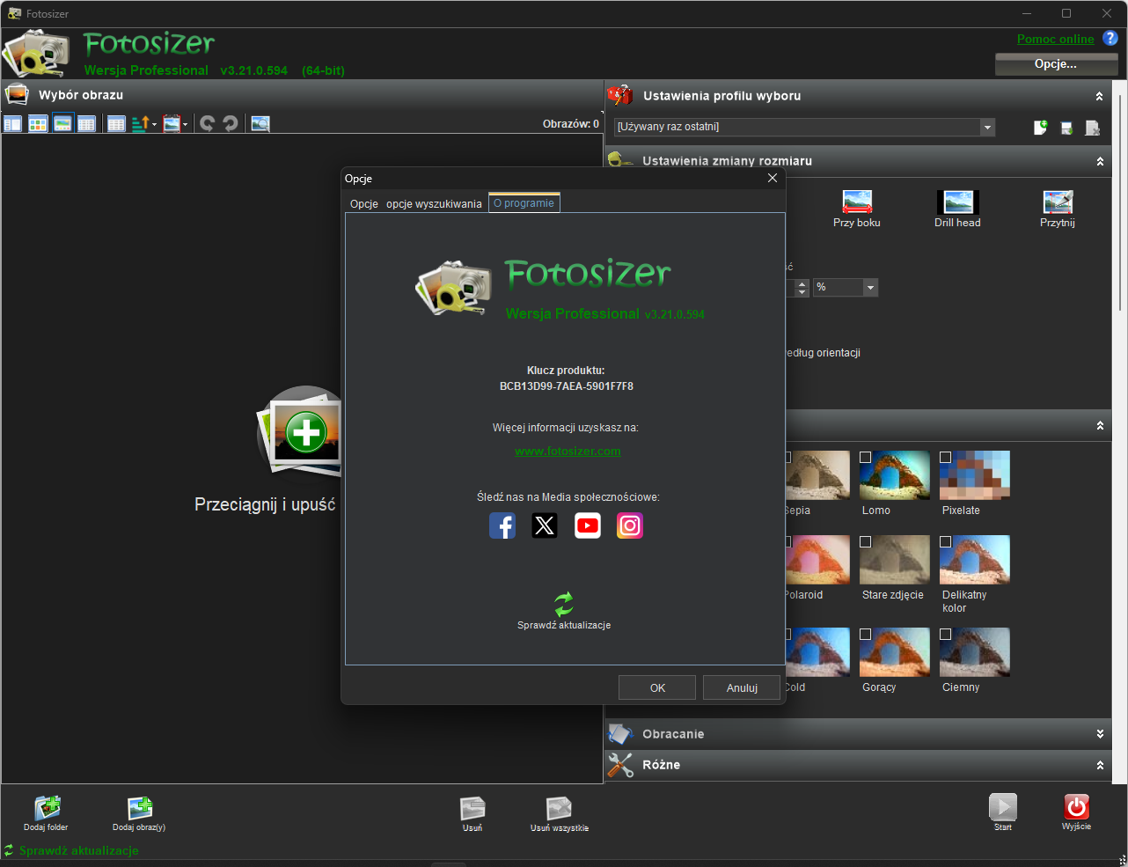1128x867 pixels.
Task: Click the blue help question mark icon
Action: [x=1110, y=38]
